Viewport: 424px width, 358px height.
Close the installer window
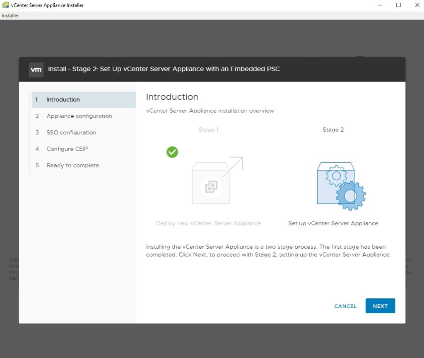click(417, 5)
